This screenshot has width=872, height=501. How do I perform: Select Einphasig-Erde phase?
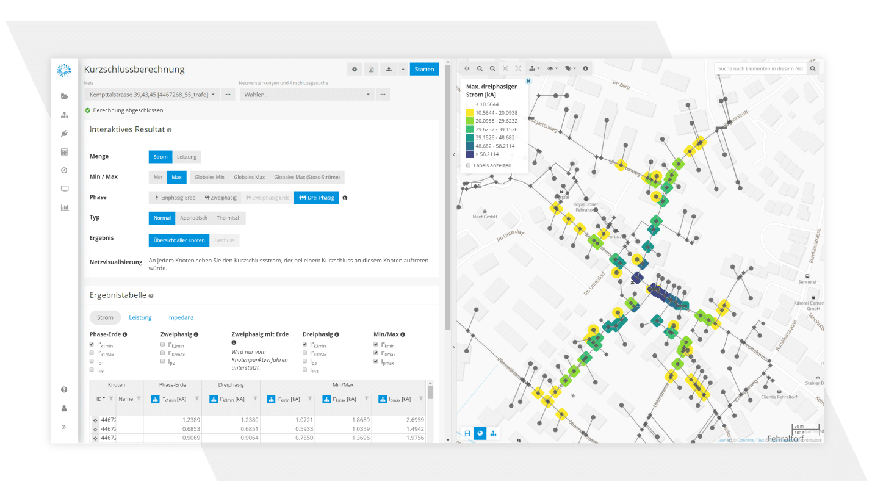tap(175, 198)
